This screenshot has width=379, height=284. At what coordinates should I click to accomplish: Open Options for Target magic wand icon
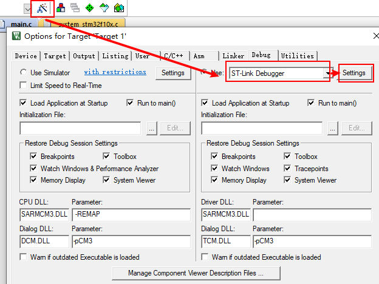[x=43, y=8]
